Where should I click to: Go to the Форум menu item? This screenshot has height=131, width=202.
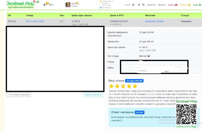tap(162, 5)
